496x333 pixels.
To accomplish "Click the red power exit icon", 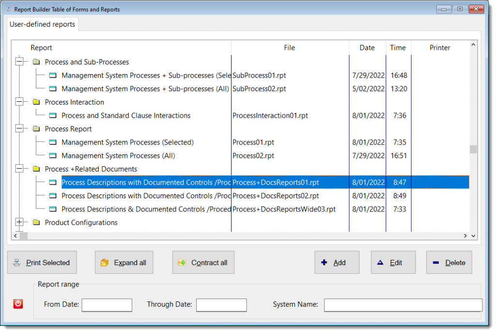I will coord(18,304).
